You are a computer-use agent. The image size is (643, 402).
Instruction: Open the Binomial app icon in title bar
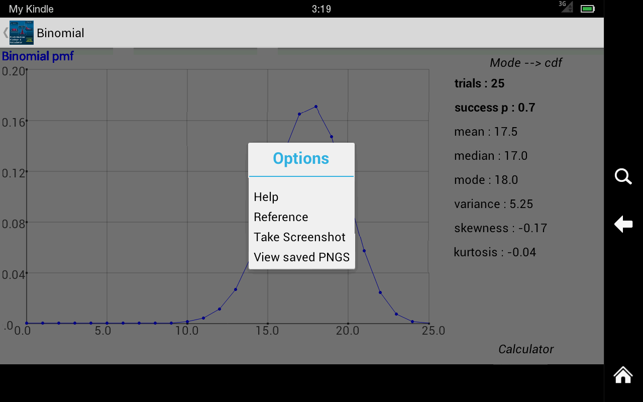pyautogui.click(x=21, y=33)
